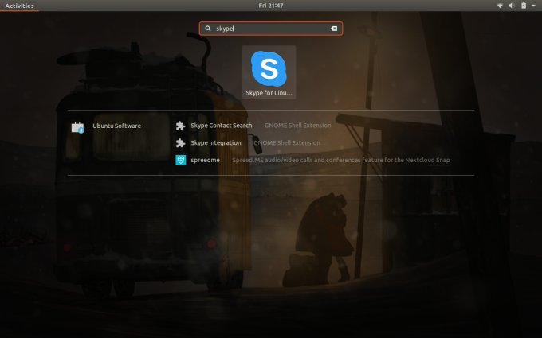Click the GNOME Shell Extension text beside Skype Integration

pyautogui.click(x=287, y=143)
